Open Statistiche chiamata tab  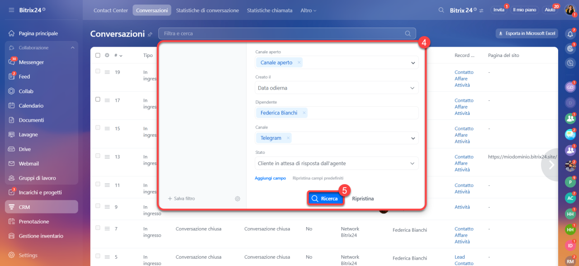(270, 10)
